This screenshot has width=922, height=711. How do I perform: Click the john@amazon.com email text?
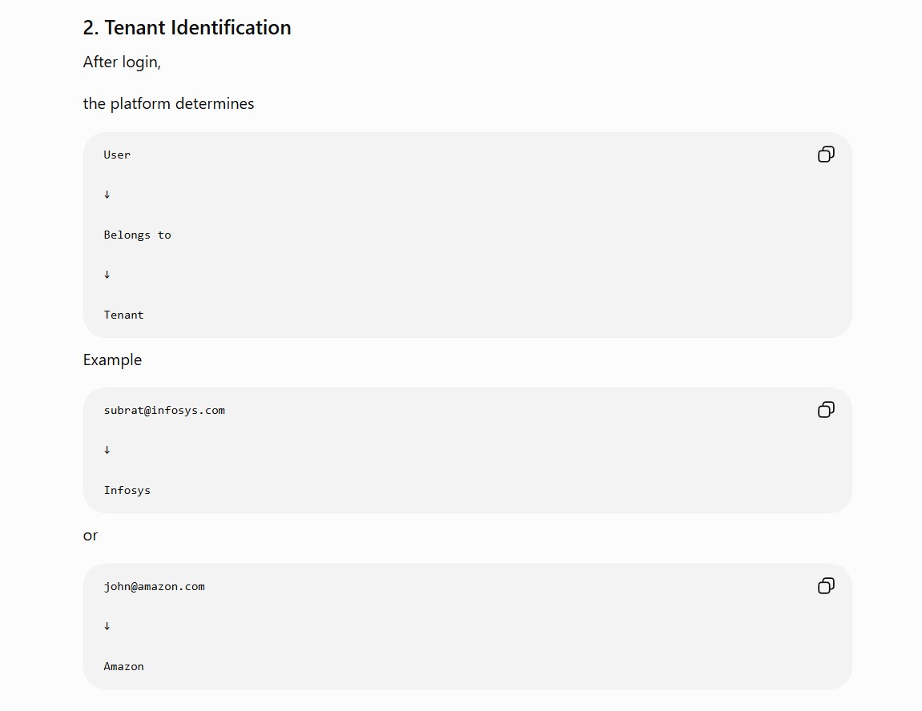(x=154, y=586)
